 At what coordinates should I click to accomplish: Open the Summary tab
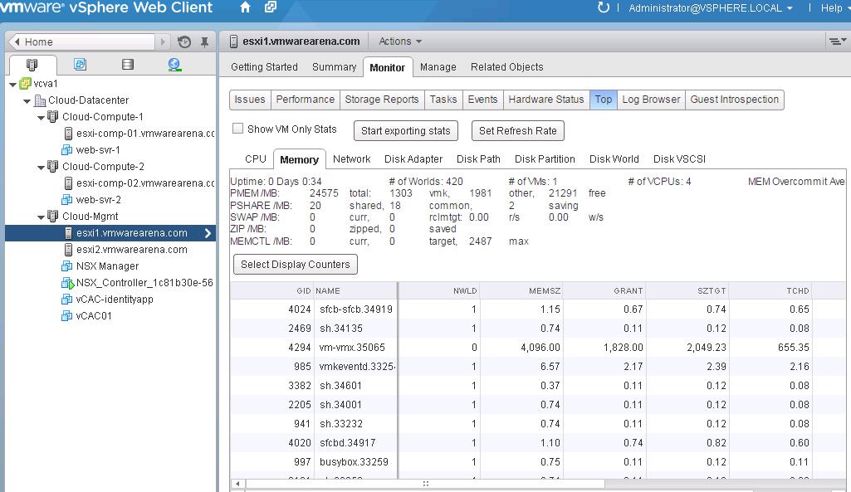335,66
